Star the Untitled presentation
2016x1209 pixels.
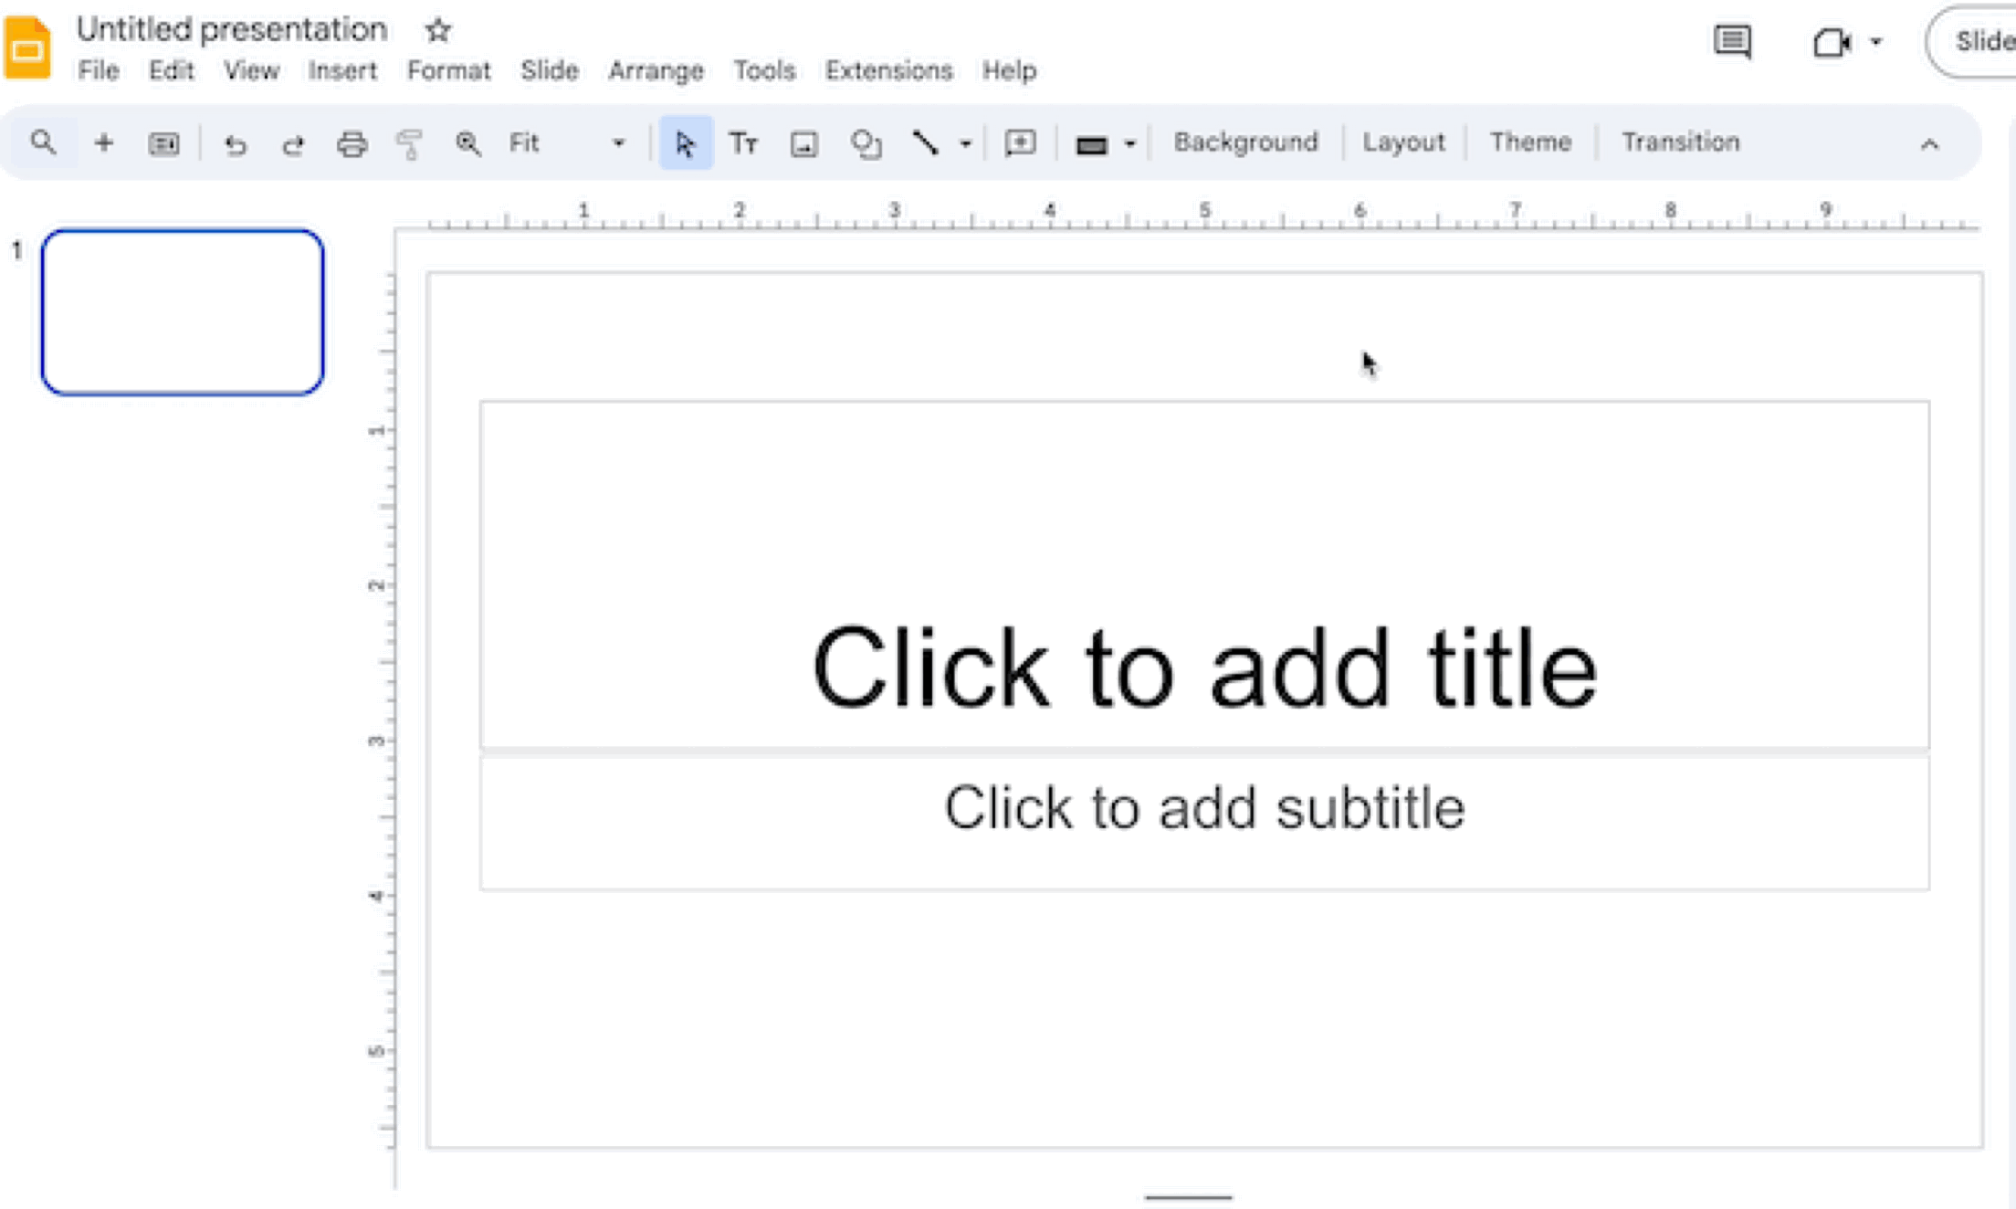[437, 30]
